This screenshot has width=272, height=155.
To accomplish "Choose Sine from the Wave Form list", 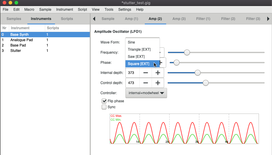I will coord(142,42).
